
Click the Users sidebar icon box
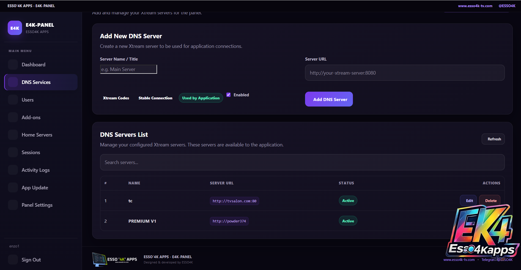coord(13,100)
